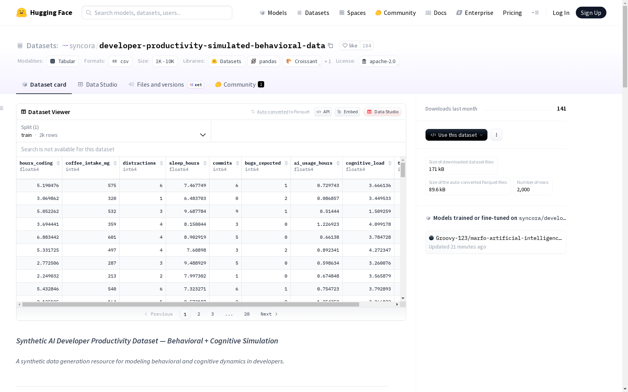628x392 pixels.
Task: Click the table's scroll right arrow
Action: tap(397, 304)
